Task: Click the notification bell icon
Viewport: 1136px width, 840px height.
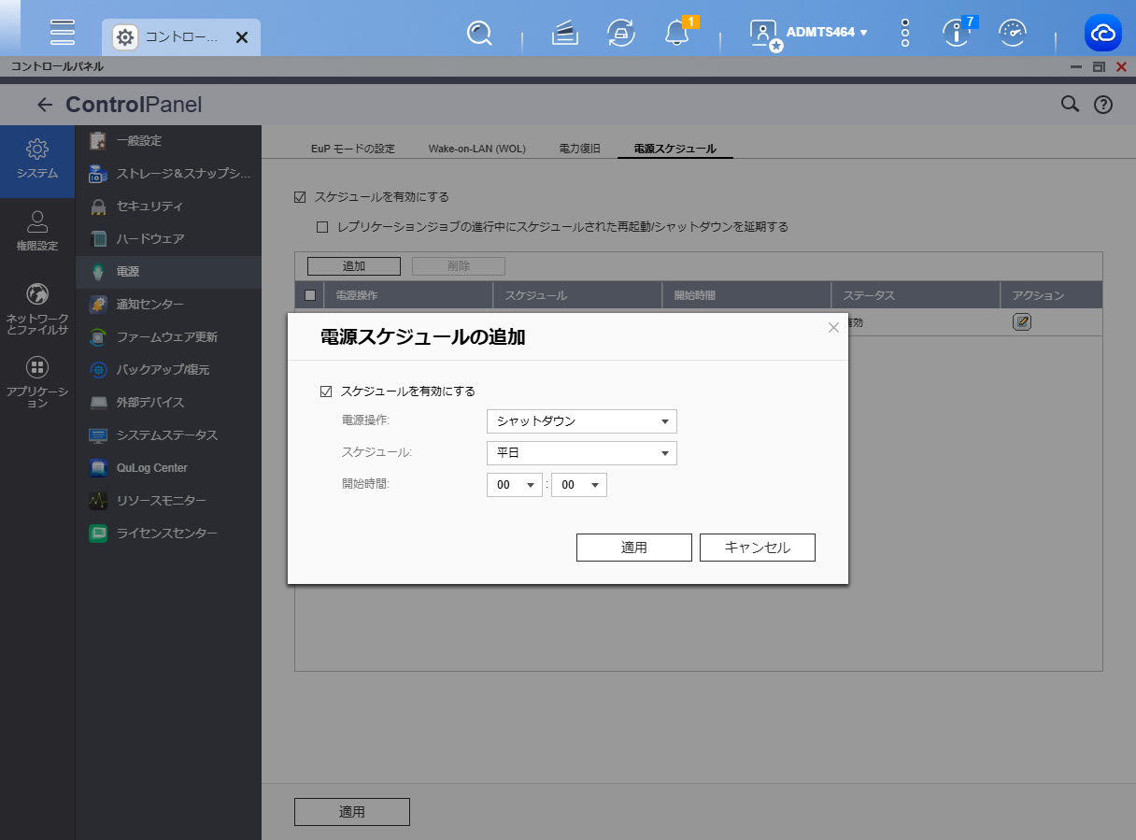Action: tap(676, 33)
